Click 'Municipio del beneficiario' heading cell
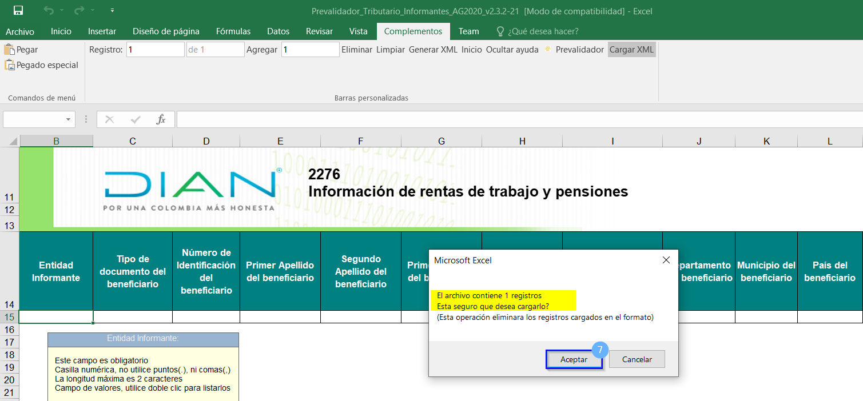 pyautogui.click(x=766, y=271)
